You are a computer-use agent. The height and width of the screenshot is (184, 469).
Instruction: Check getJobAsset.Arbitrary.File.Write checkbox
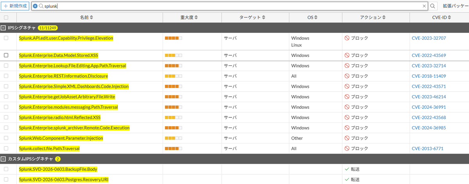click(6, 97)
